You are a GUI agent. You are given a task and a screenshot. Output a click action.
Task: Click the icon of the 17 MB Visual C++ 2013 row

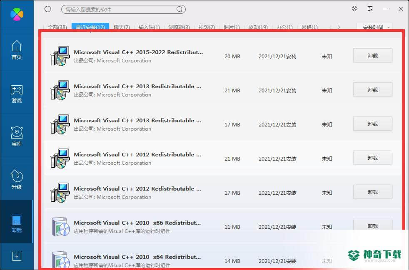[x=60, y=124]
